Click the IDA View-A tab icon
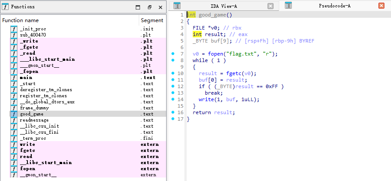Image resolution: width=391 pixels, height=181 pixels. tap(177, 6)
